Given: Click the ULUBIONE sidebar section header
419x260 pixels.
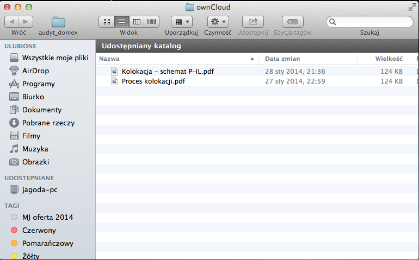Looking at the screenshot, I should pyautogui.click(x=20, y=46).
